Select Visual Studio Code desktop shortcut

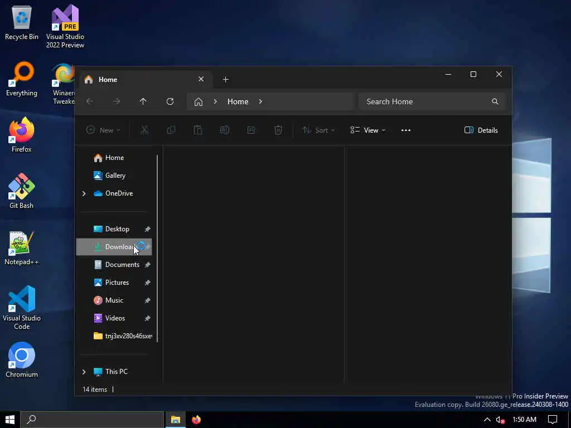point(22,308)
